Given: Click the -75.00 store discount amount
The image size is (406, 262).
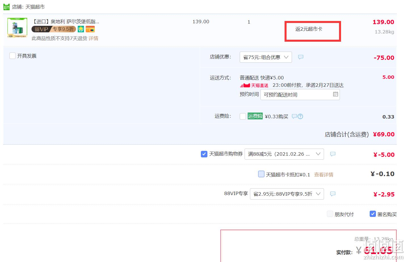Looking at the screenshot, I should click(384, 58).
